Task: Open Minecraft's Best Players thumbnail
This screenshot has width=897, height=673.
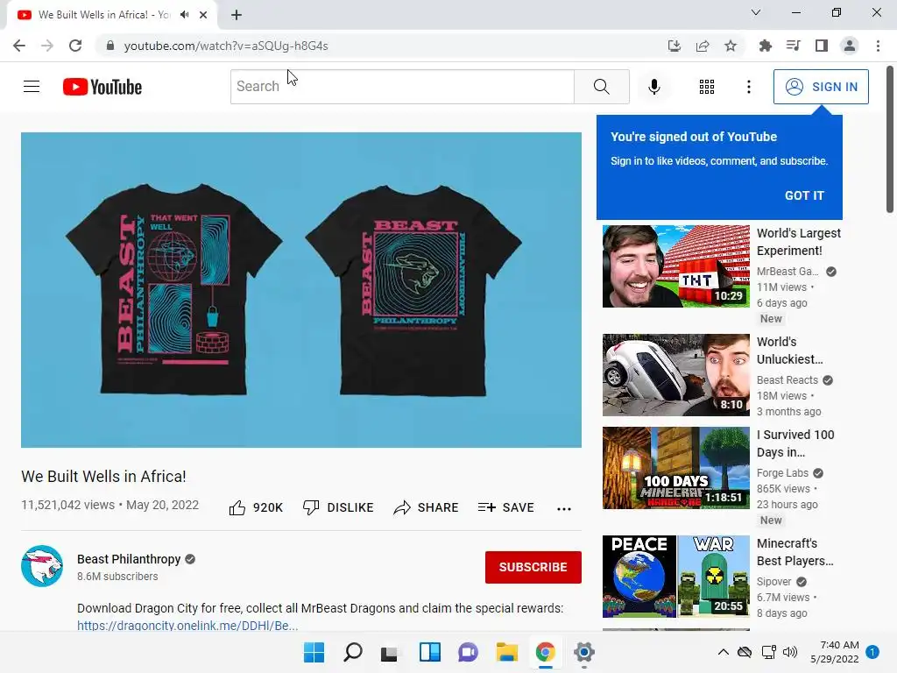Action: click(x=675, y=577)
